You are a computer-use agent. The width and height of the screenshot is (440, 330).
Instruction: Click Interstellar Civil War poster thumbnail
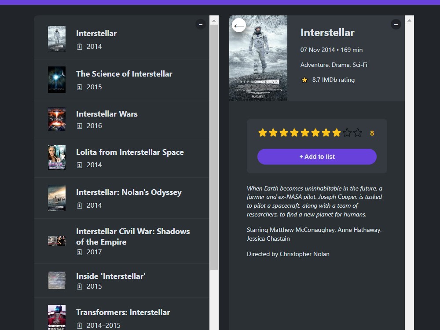coord(57,241)
